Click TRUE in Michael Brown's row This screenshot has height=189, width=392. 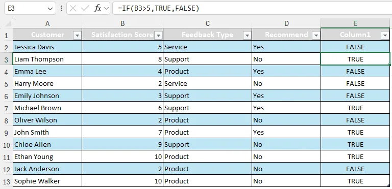point(355,108)
